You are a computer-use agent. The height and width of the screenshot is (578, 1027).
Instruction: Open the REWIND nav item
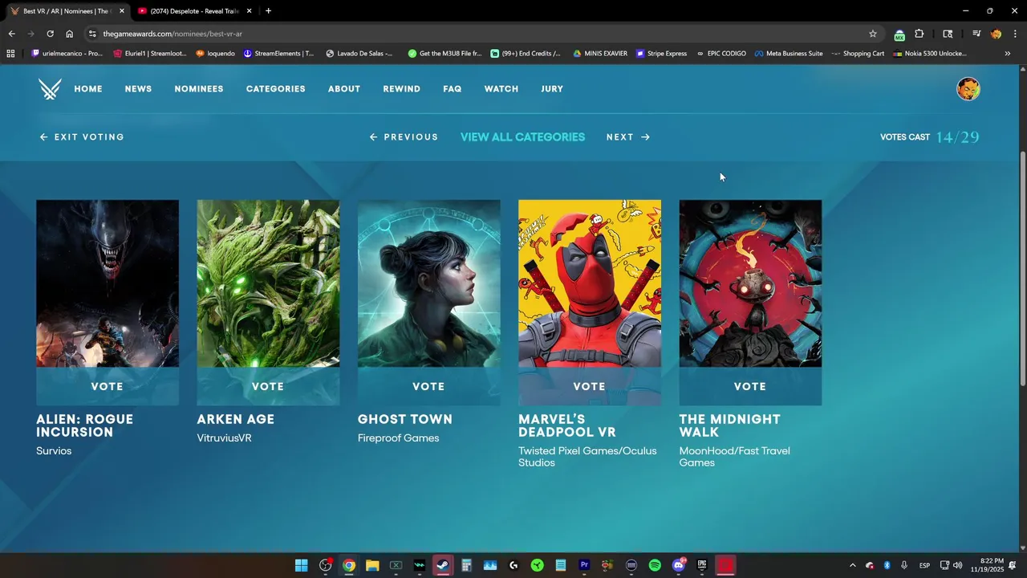click(401, 89)
